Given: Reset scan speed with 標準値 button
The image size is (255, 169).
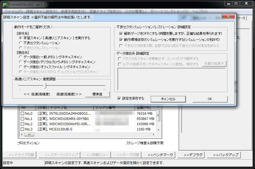Looking at the screenshot, I should [x=97, y=94].
